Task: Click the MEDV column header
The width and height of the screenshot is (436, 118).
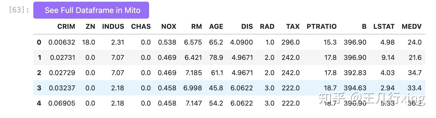Action: [411, 27]
